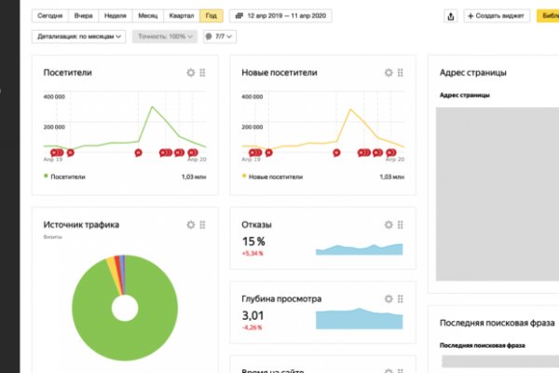This screenshot has width=559, height=373.
Task: Open the 7/7 annotations dropdown
Action: click(x=219, y=36)
